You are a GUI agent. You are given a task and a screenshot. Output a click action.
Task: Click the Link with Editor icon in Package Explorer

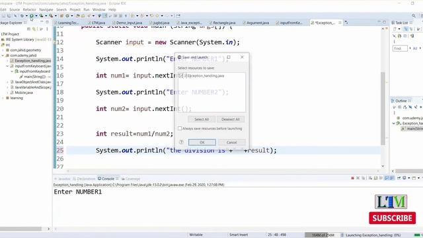(x=34, y=29)
